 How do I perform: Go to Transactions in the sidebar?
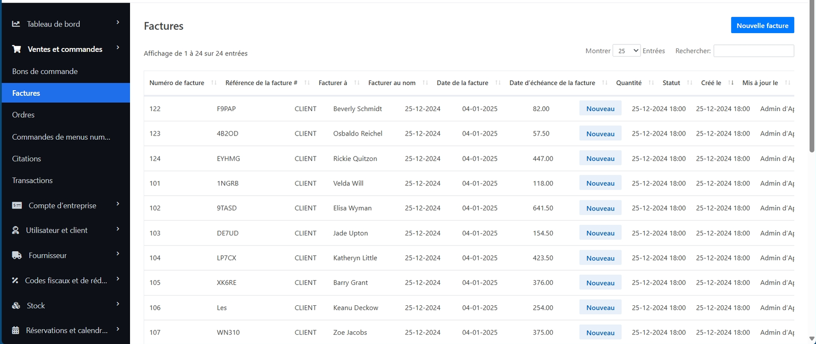coord(32,180)
